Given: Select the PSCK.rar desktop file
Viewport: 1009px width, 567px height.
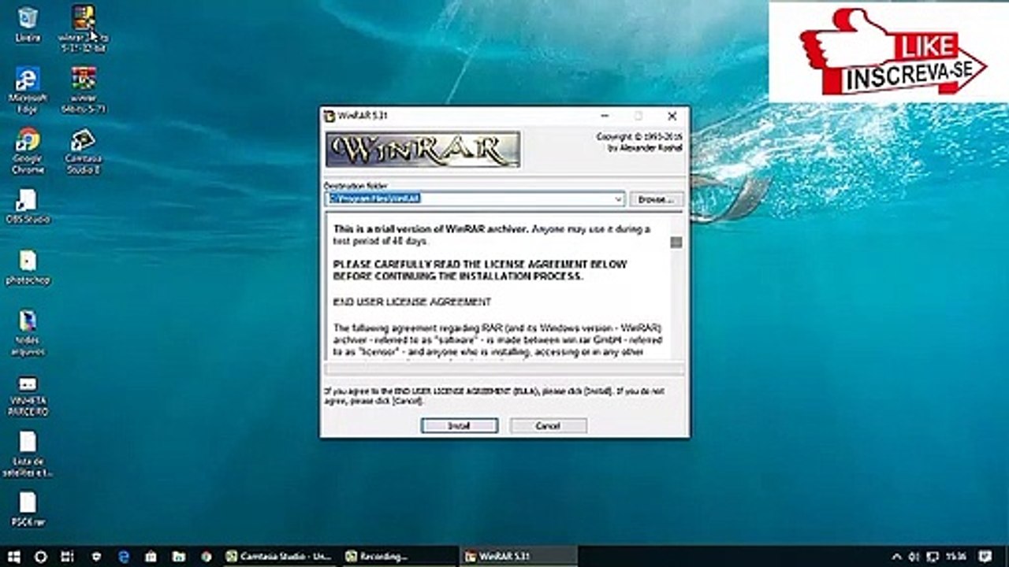Looking at the screenshot, I should click(28, 510).
